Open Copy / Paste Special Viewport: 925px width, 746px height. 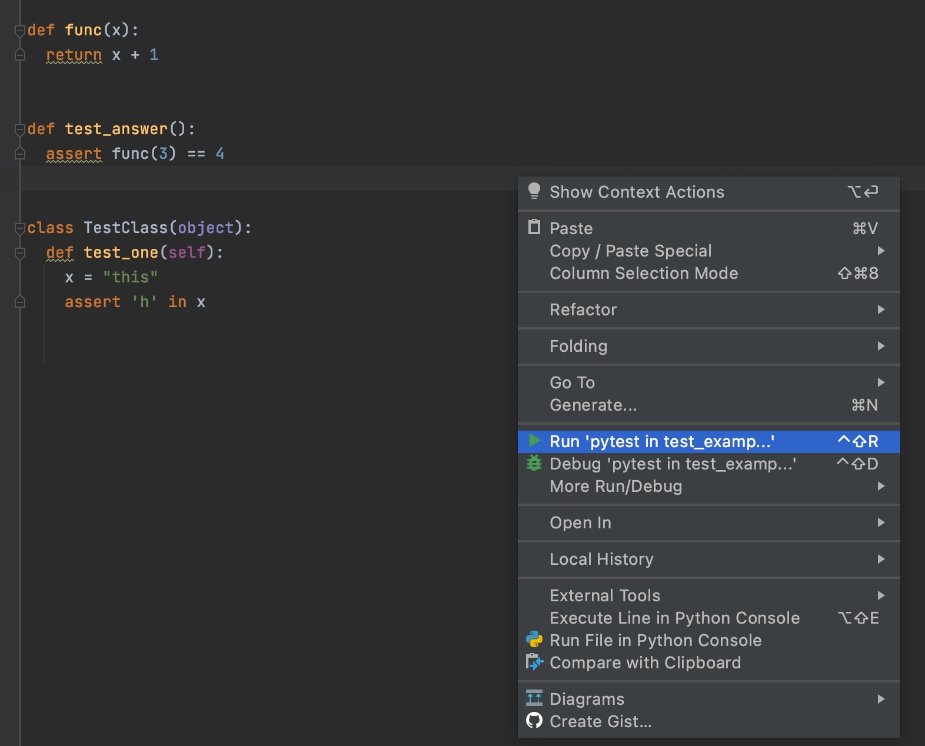pos(709,251)
